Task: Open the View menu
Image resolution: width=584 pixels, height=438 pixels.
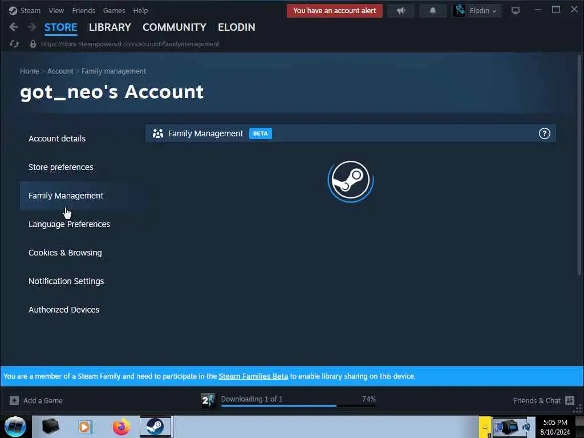Action: (x=56, y=10)
